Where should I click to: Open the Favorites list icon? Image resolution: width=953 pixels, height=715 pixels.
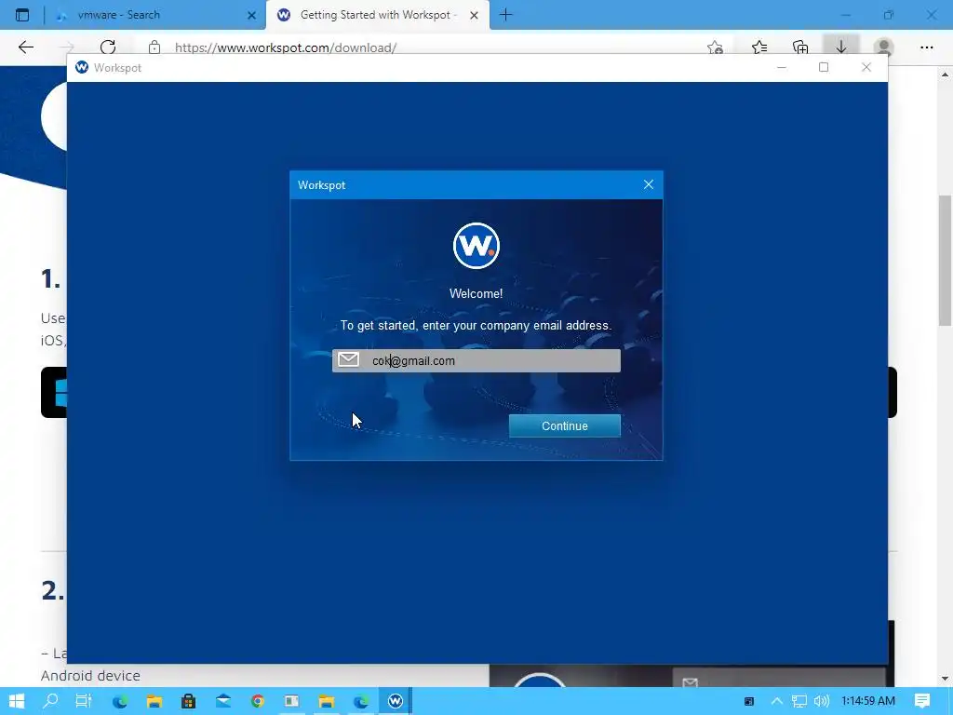click(759, 47)
